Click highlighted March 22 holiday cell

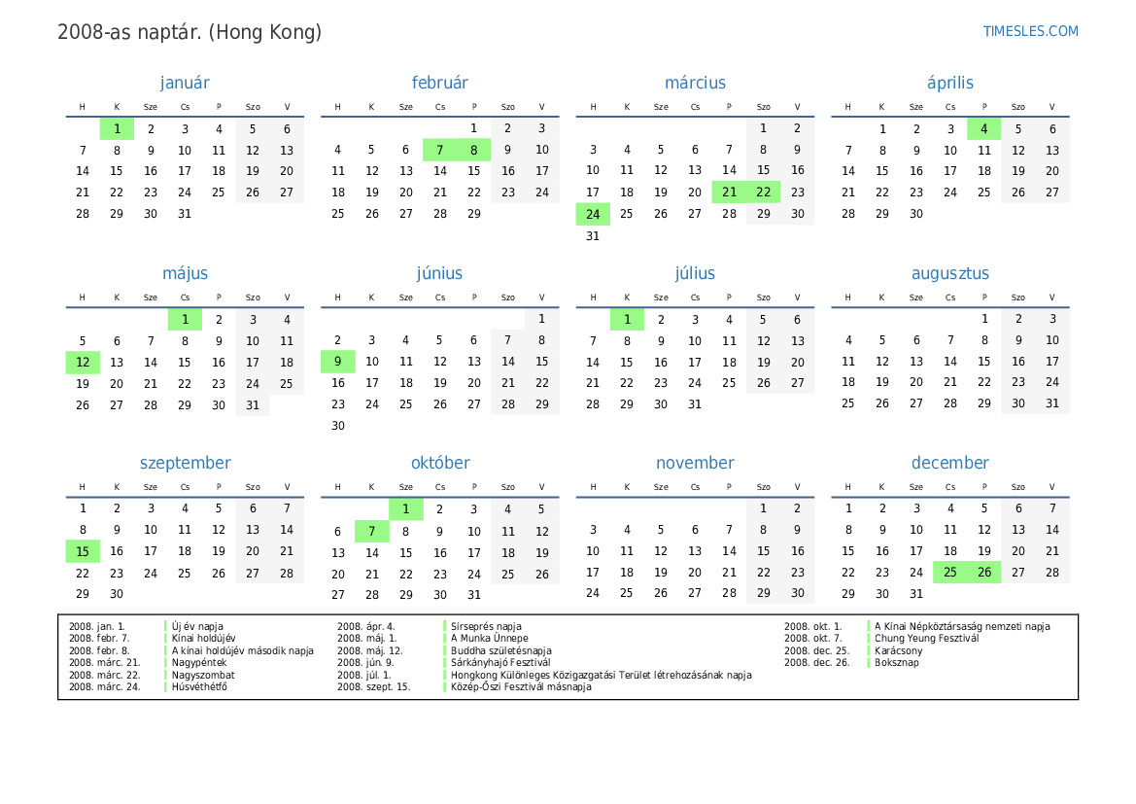point(763,192)
